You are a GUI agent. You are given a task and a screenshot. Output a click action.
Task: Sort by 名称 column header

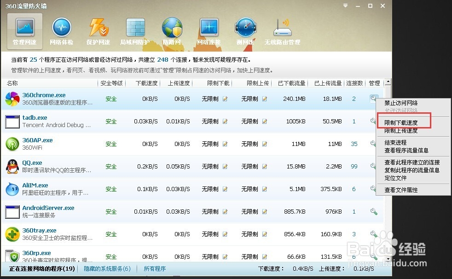pos(12,83)
